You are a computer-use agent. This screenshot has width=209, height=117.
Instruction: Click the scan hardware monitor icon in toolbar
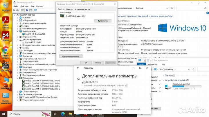pyautogui.click(x=35, y=10)
